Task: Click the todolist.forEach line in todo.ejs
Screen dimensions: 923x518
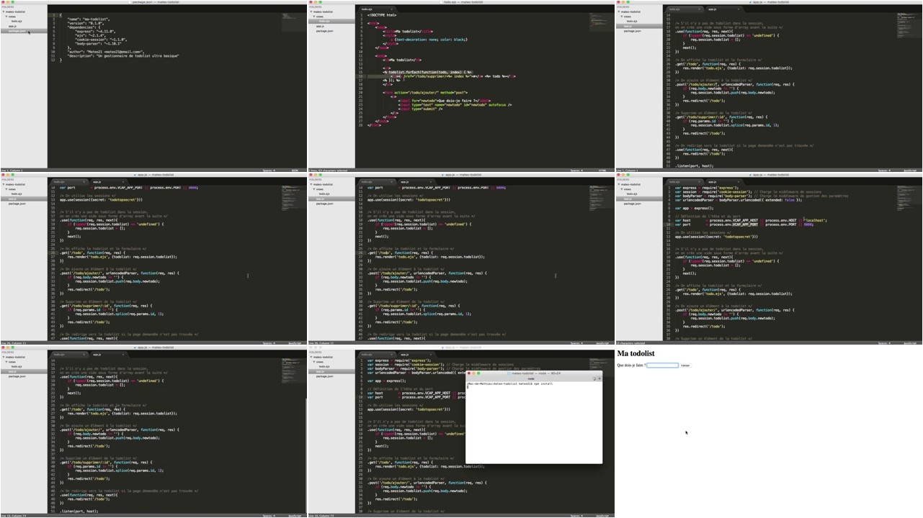Action: click(428, 72)
